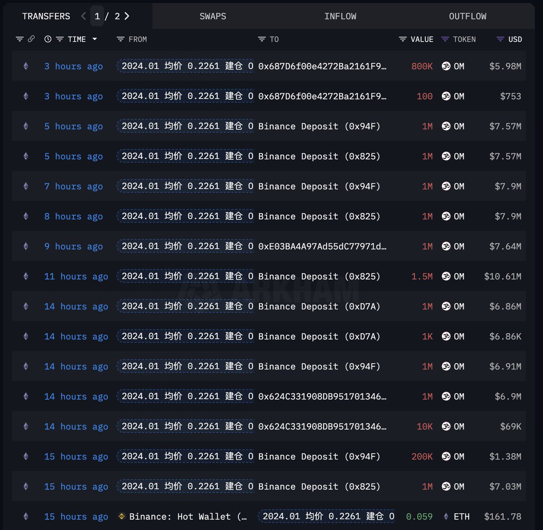Click the ETH token label
This screenshot has height=530, width=543.
[462, 516]
